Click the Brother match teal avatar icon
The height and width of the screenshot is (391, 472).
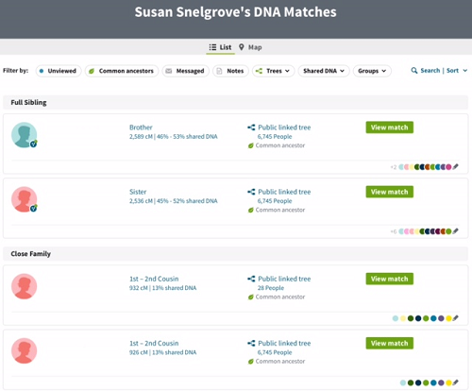pos(25,135)
